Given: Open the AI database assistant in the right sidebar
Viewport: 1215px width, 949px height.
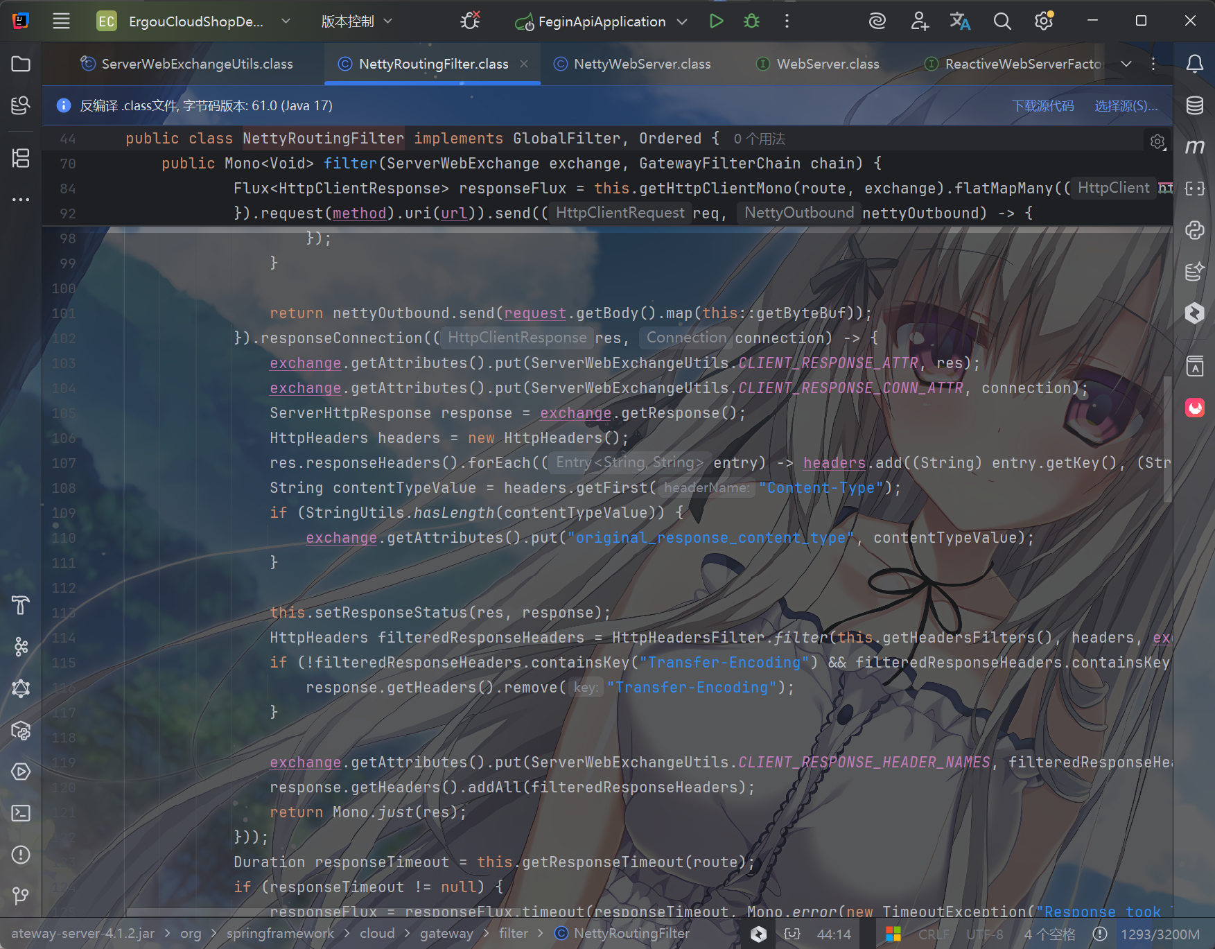Looking at the screenshot, I should point(1194,272).
